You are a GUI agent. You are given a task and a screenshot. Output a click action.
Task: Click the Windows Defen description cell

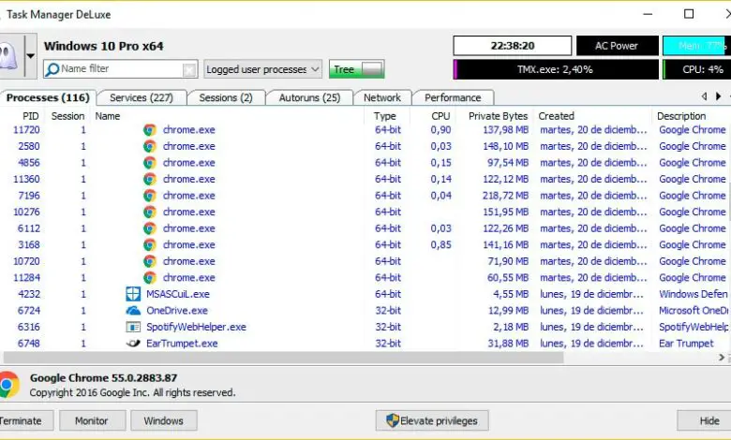(693, 294)
